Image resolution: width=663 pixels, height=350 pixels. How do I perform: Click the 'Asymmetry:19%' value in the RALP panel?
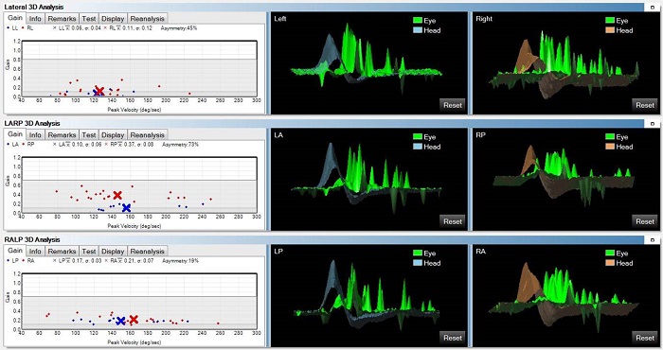(180, 261)
